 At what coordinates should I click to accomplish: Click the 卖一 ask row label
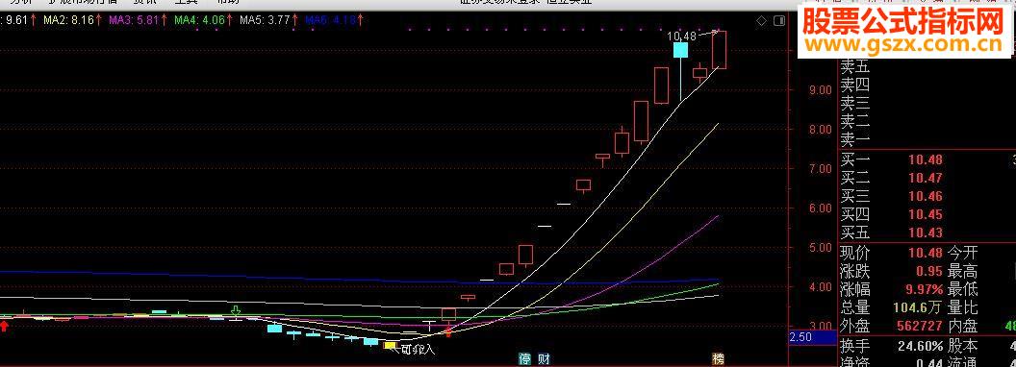tap(854, 139)
